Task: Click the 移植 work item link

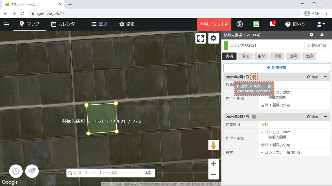Action: pos(265,125)
